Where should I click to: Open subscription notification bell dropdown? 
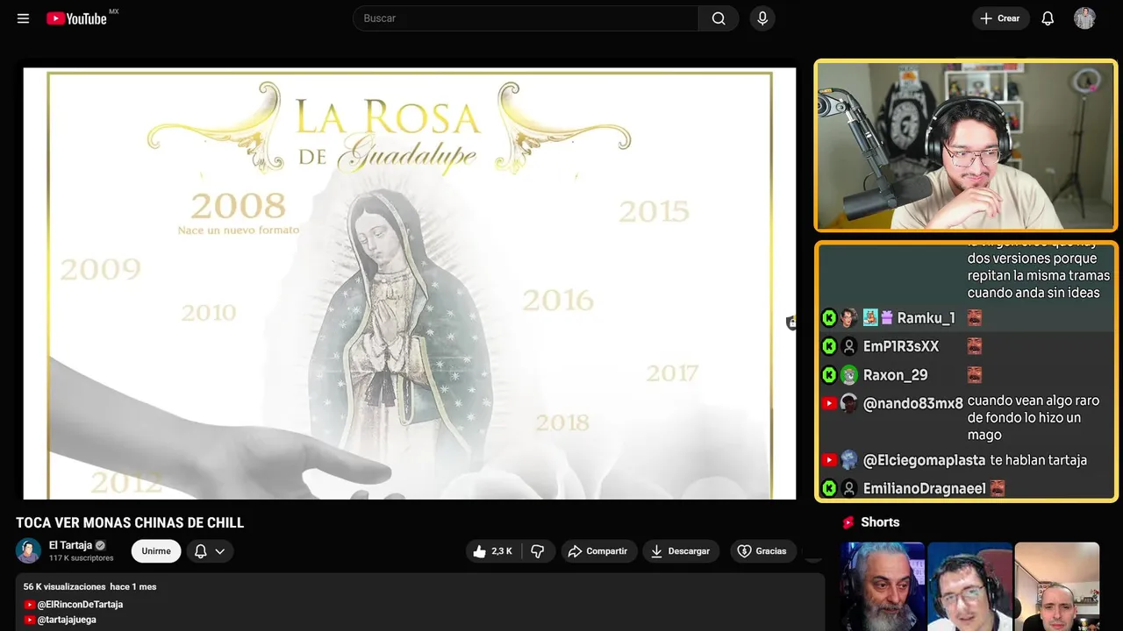coord(210,551)
